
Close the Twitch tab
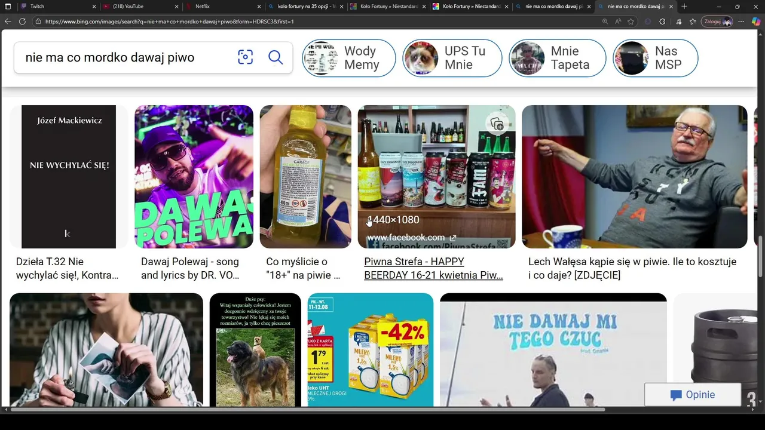[x=94, y=7]
